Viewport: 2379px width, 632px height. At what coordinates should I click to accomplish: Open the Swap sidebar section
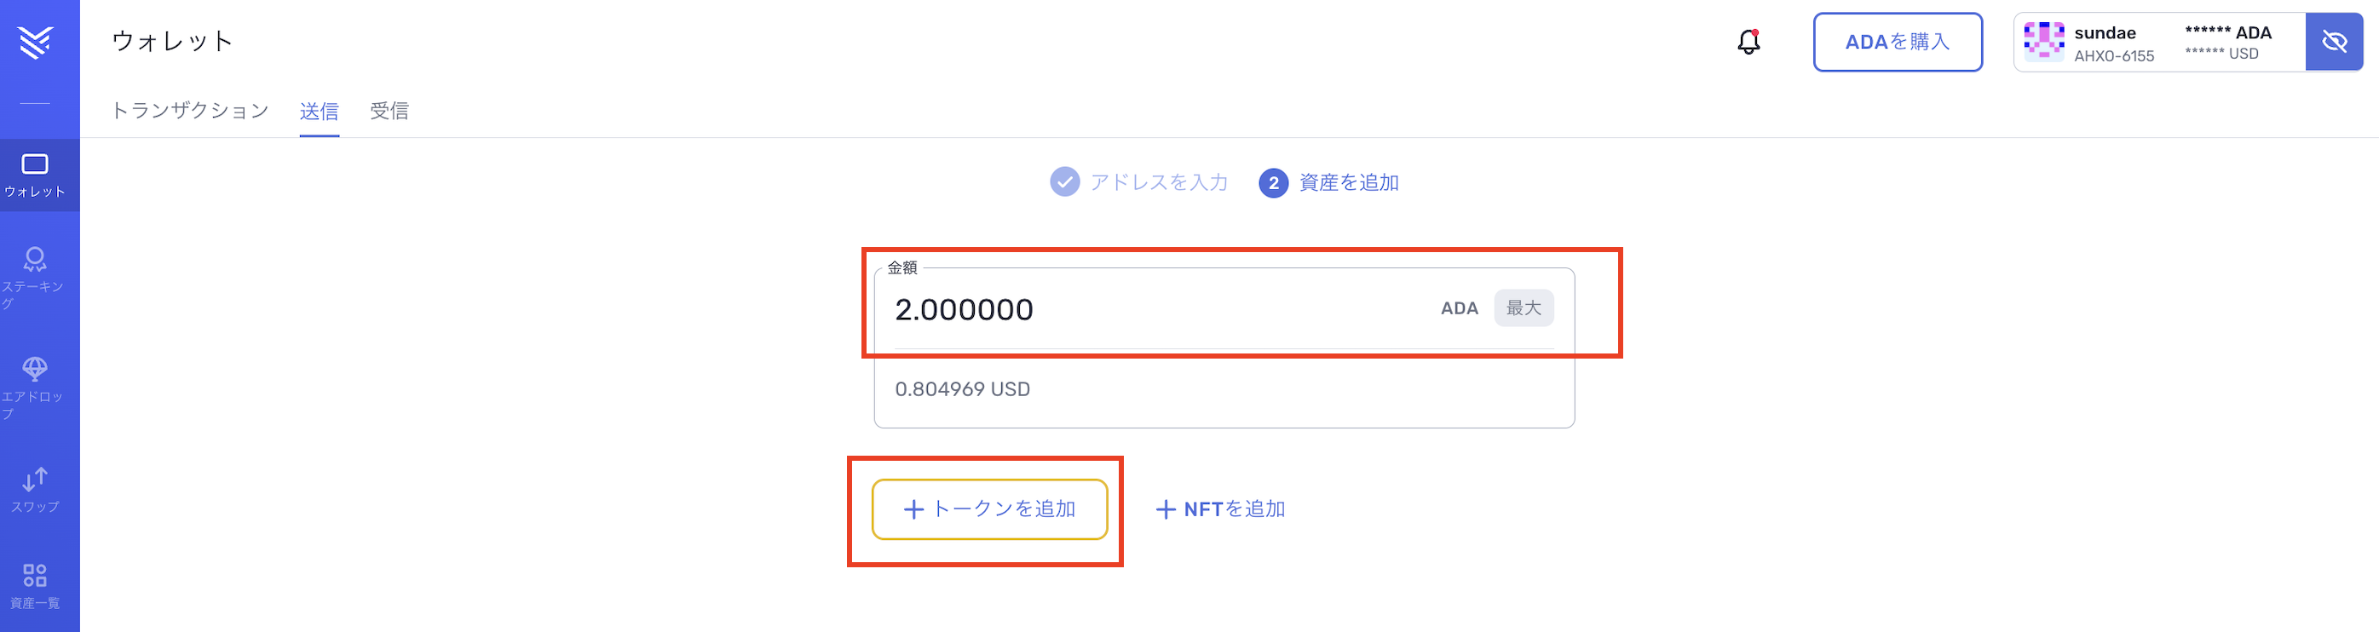click(35, 489)
